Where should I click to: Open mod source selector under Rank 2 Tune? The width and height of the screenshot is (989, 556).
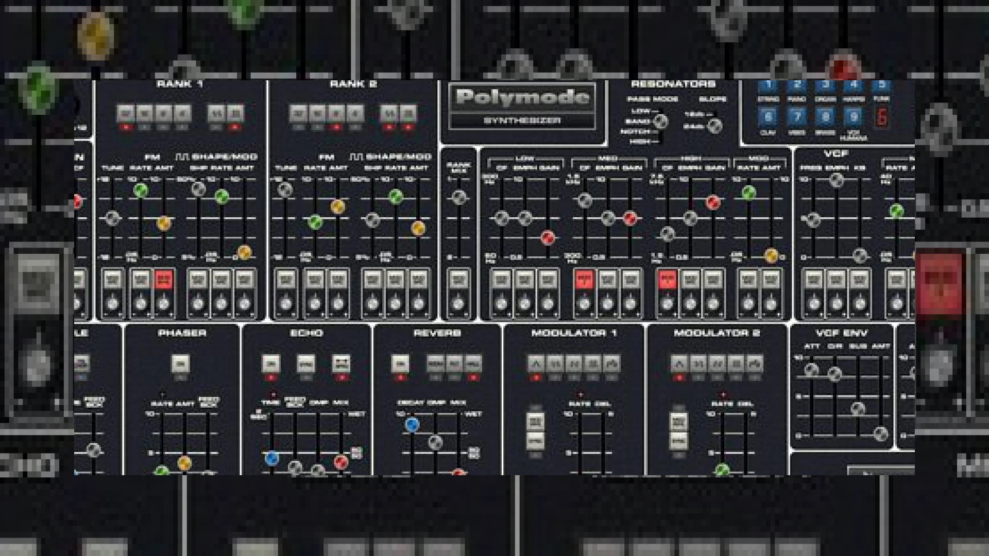point(286,280)
